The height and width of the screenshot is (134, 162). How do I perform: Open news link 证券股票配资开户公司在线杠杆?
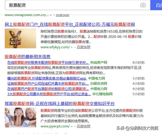tap(48, 83)
